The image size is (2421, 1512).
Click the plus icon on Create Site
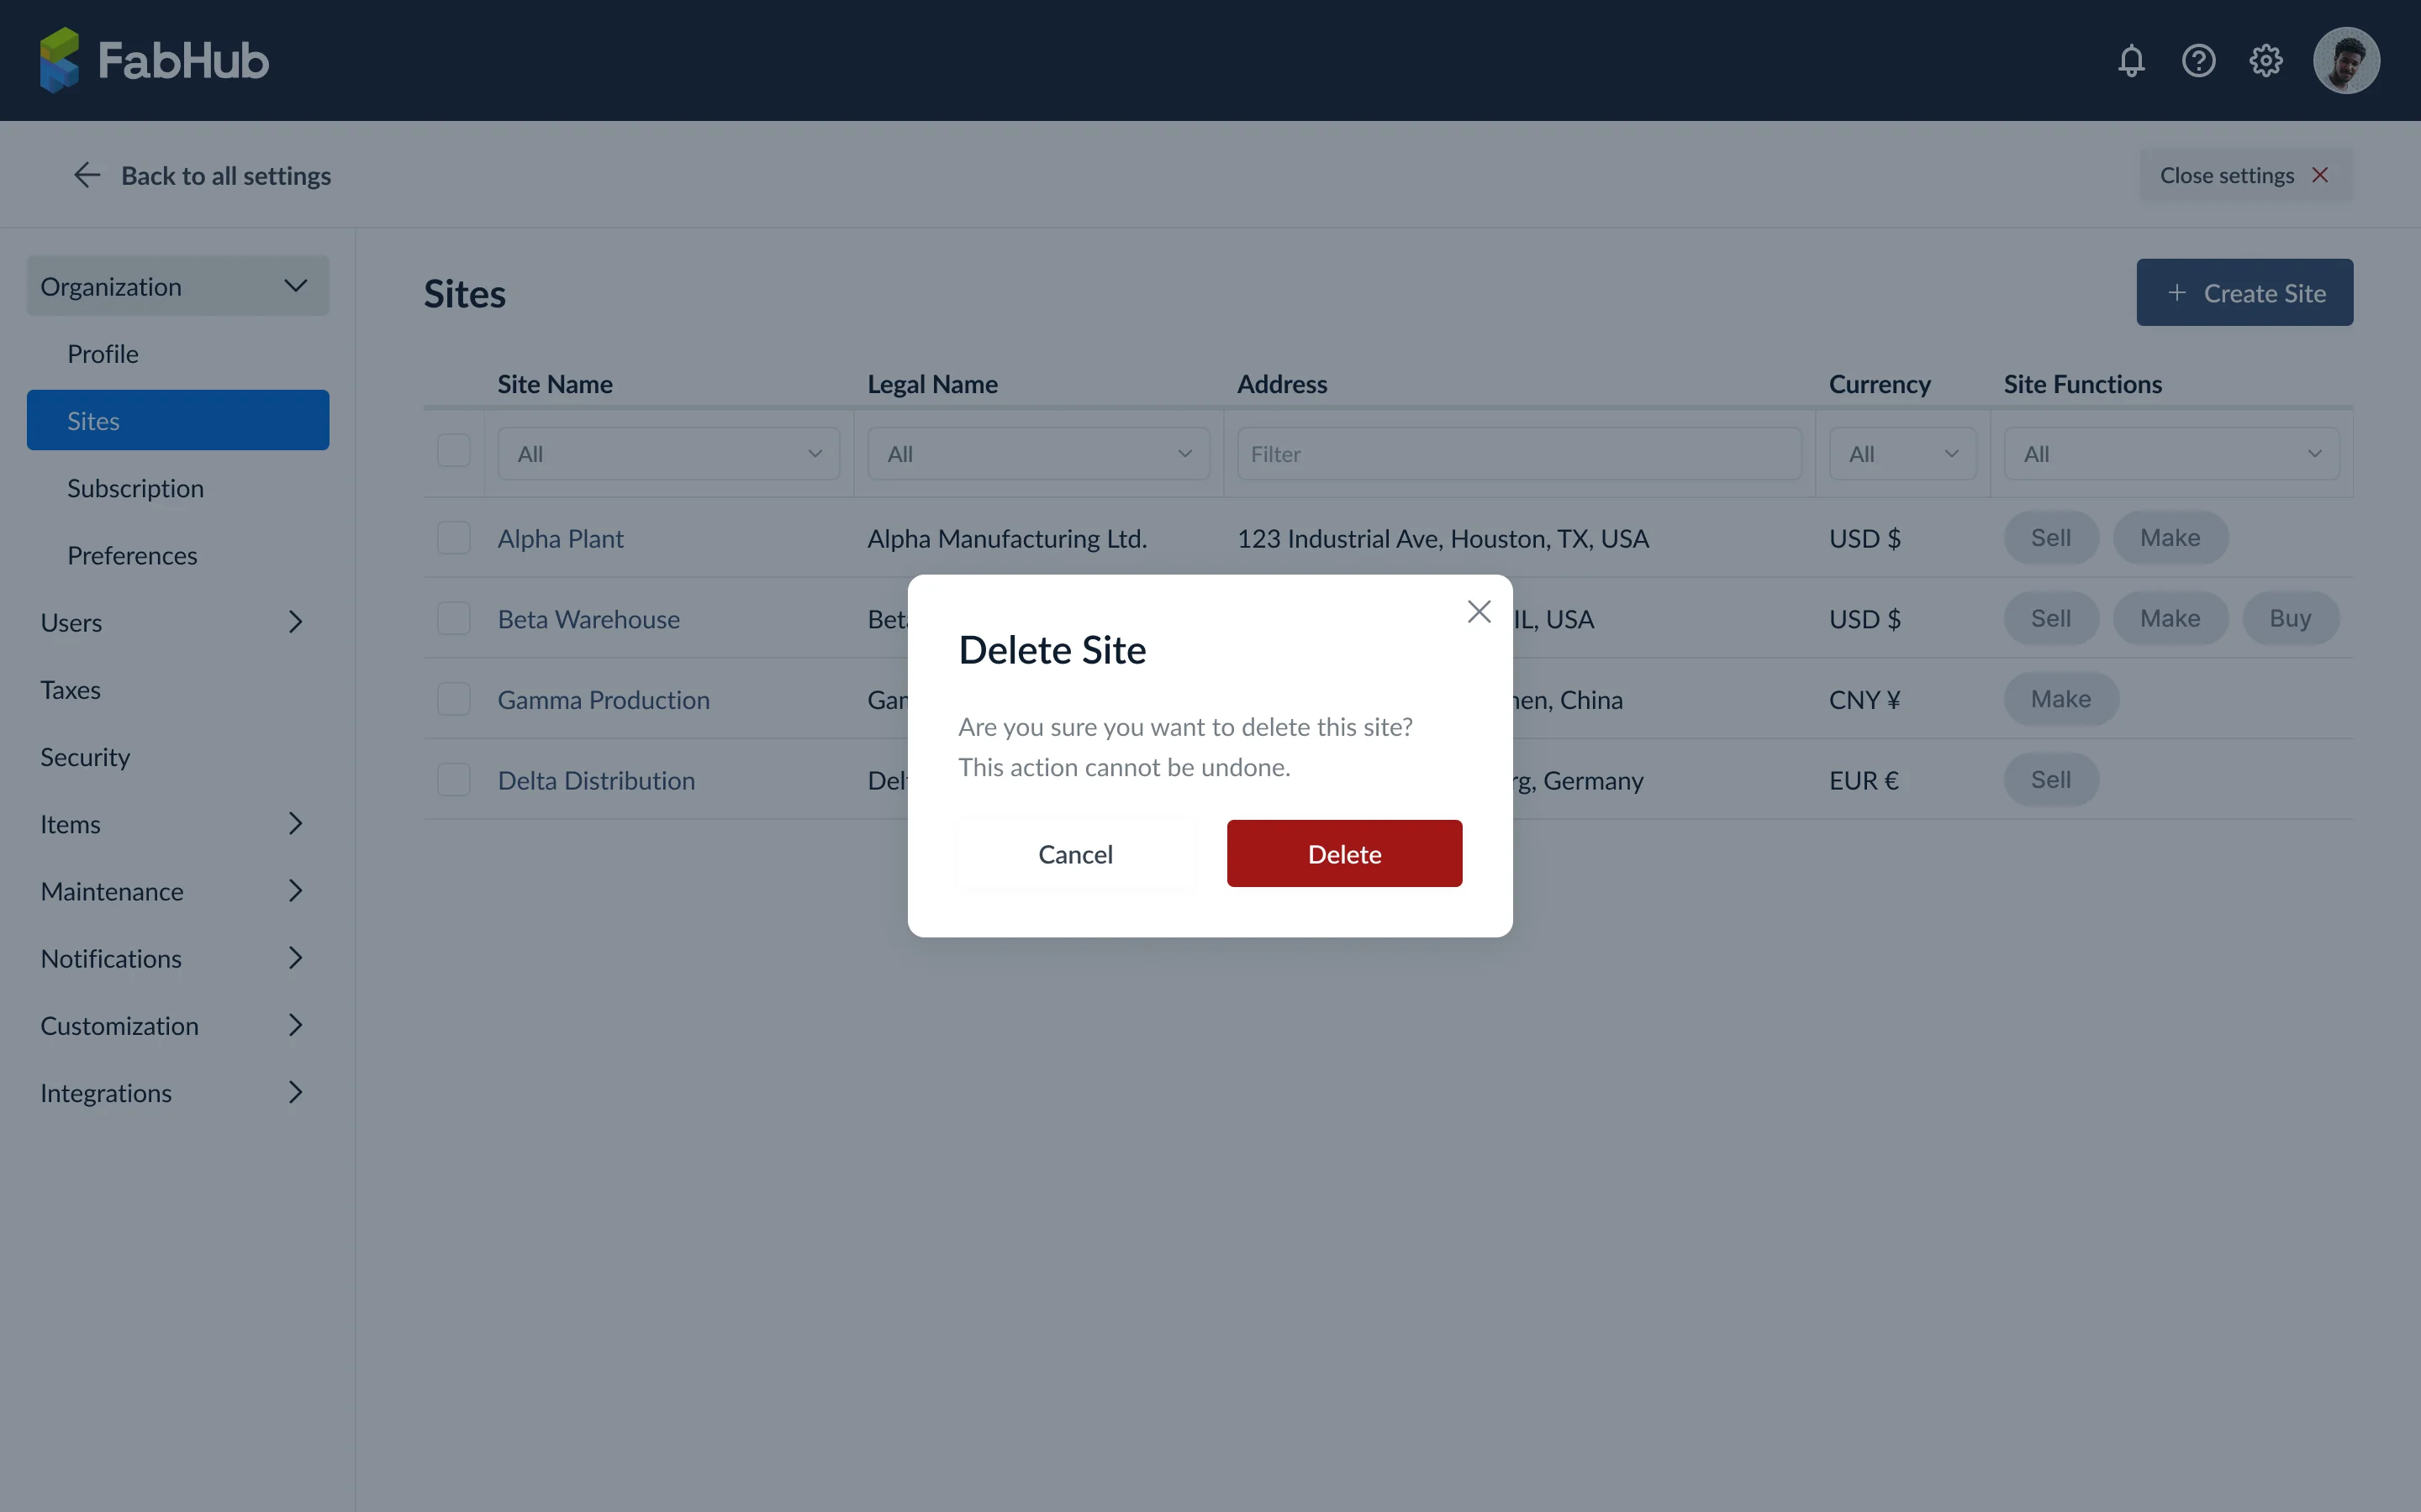pos(2176,292)
